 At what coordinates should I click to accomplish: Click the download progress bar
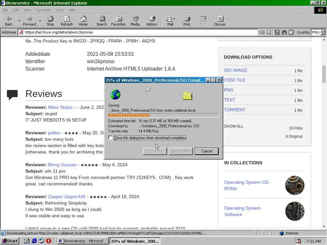(x=163, y=115)
